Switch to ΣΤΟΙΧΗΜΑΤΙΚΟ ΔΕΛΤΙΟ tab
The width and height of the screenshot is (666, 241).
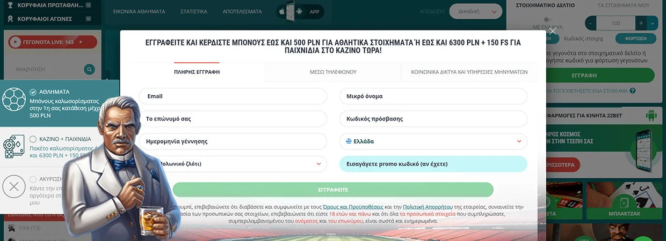coord(545,5)
